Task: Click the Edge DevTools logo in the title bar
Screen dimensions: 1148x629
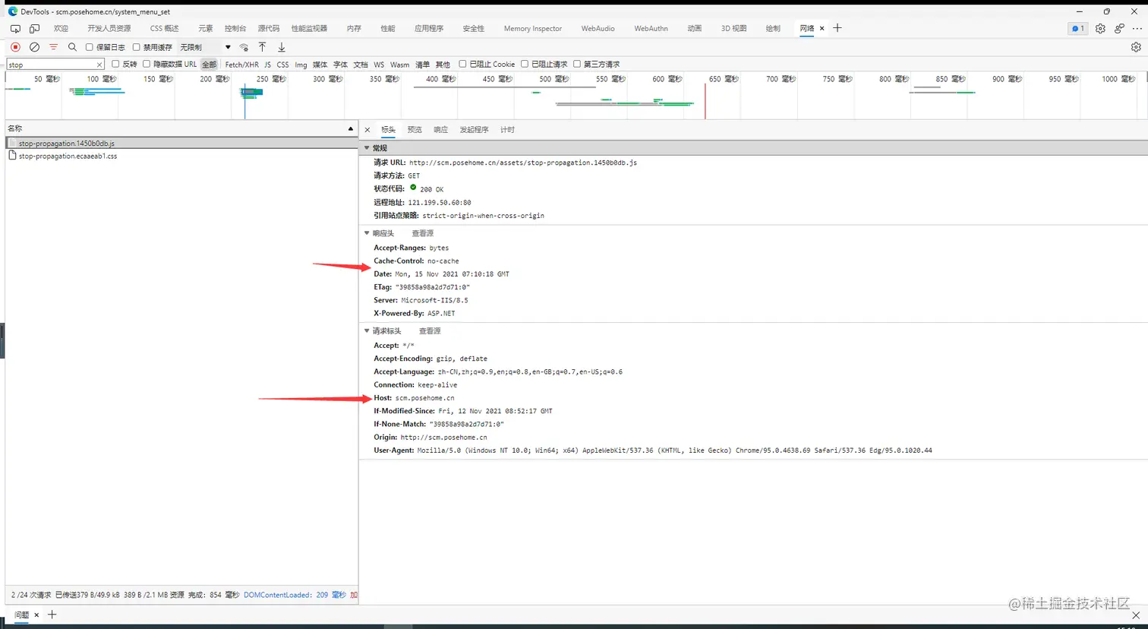Action: (12, 11)
